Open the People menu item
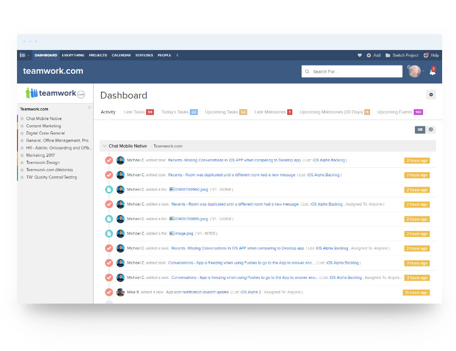 click(x=164, y=55)
